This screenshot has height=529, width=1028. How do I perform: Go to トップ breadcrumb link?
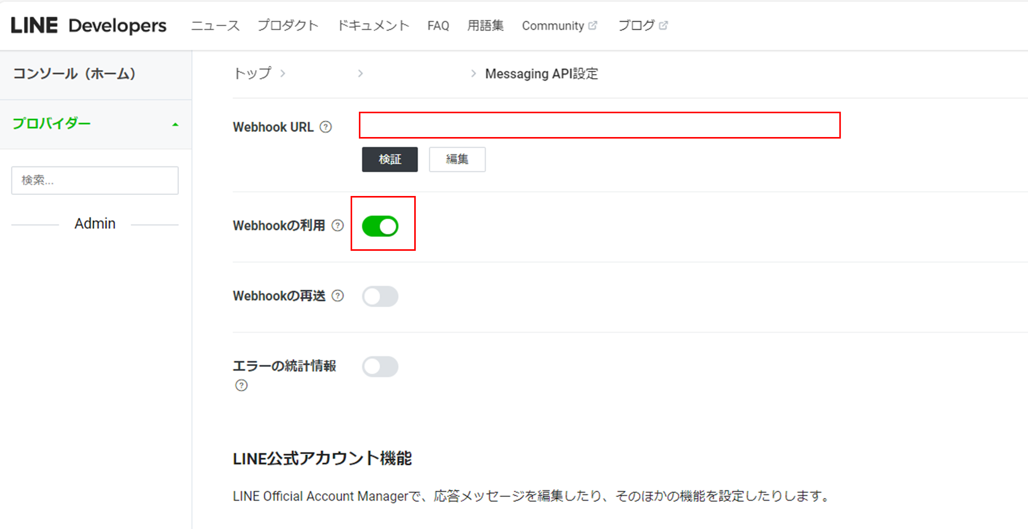pos(252,73)
